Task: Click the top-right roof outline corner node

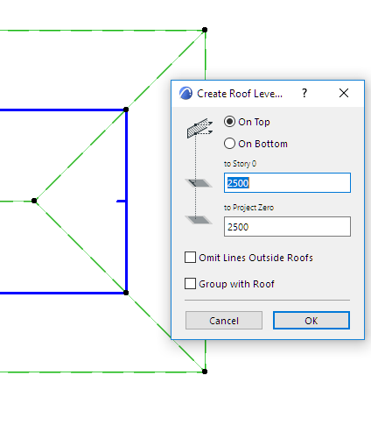Action: coord(205,30)
